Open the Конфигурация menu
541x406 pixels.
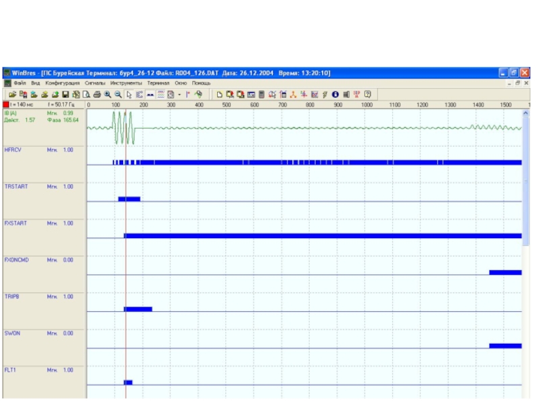click(x=62, y=83)
